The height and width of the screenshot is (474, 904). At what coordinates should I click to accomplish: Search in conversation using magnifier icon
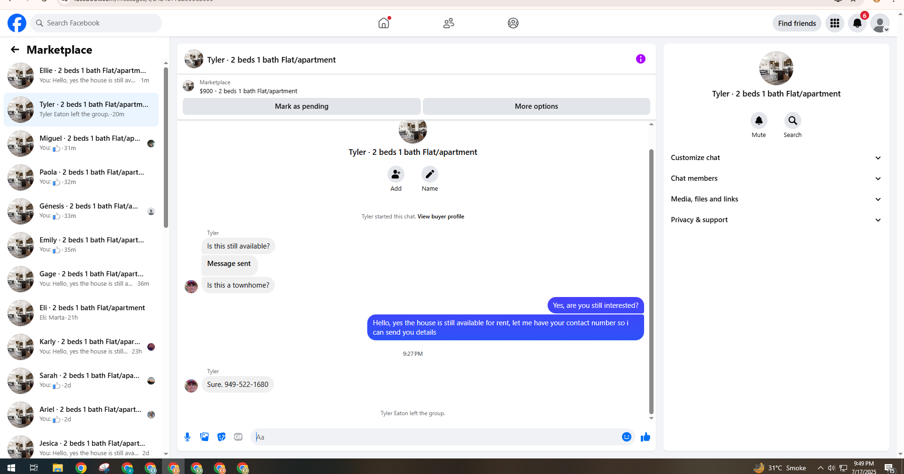click(793, 121)
